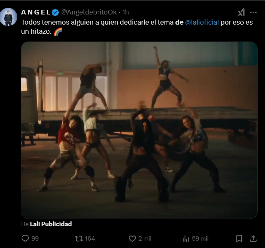
Task: Click the reply speech bubble icon
Action: (x=25, y=239)
